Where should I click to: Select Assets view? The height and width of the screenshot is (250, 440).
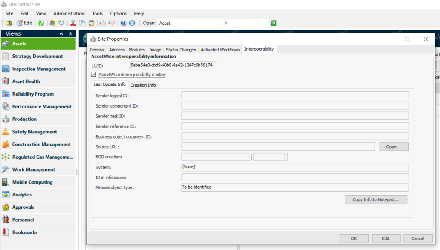pyautogui.click(x=38, y=44)
